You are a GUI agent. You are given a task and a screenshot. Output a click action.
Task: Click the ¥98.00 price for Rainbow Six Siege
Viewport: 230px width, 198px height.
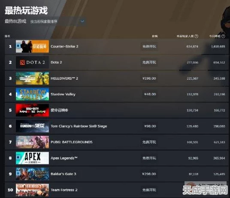150,126
